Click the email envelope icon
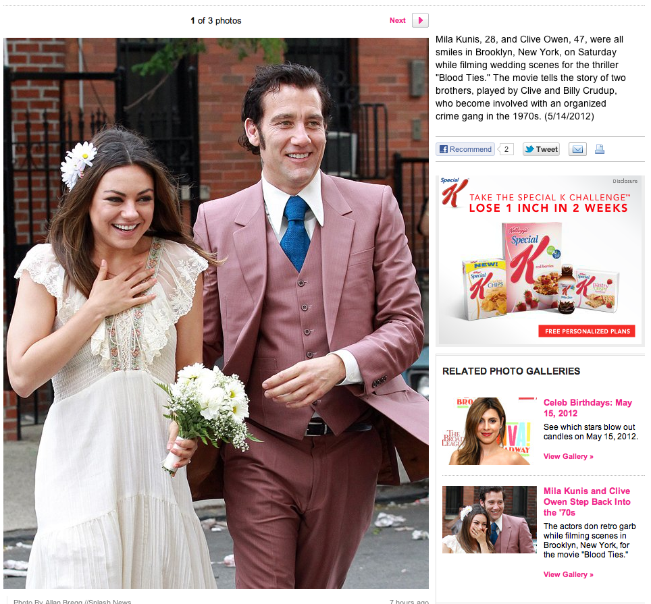 click(x=577, y=149)
